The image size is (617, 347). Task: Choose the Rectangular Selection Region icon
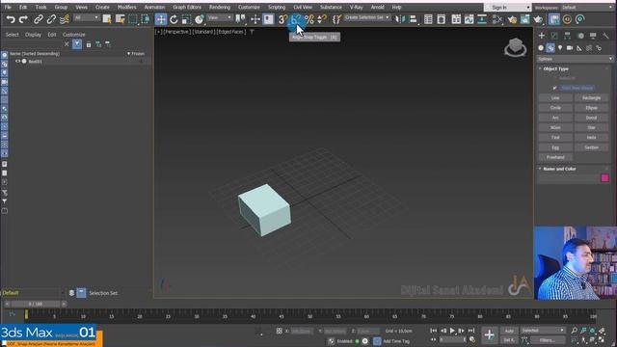click(x=133, y=19)
